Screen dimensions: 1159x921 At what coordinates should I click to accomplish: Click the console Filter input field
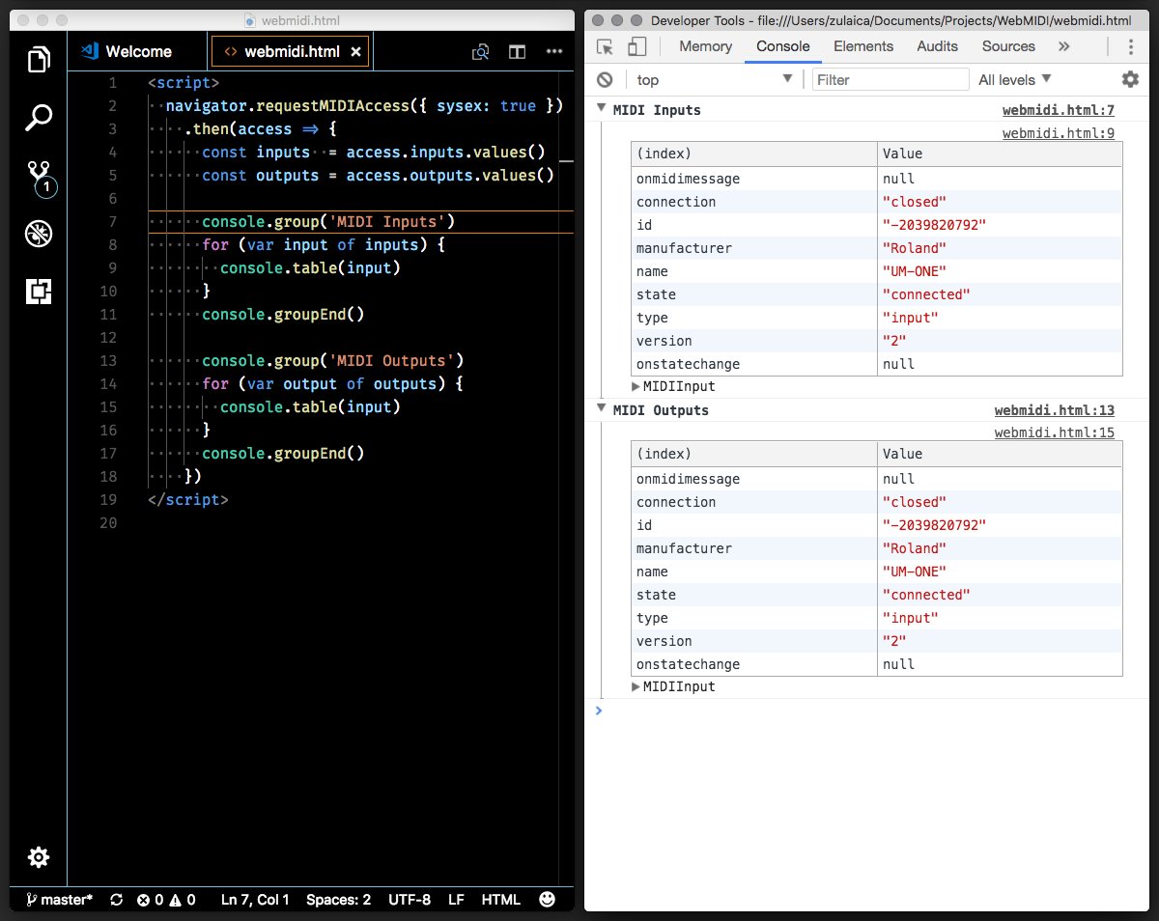point(890,80)
